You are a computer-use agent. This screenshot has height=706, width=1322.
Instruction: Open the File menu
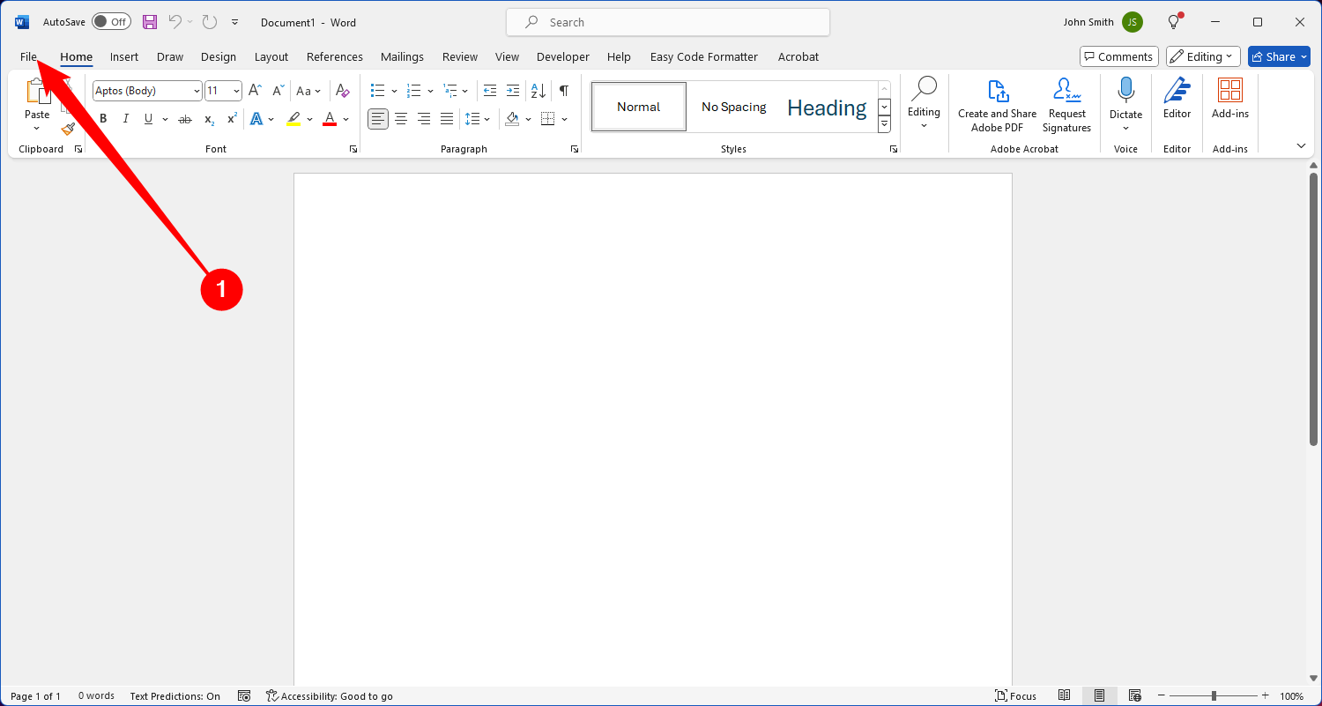(28, 56)
